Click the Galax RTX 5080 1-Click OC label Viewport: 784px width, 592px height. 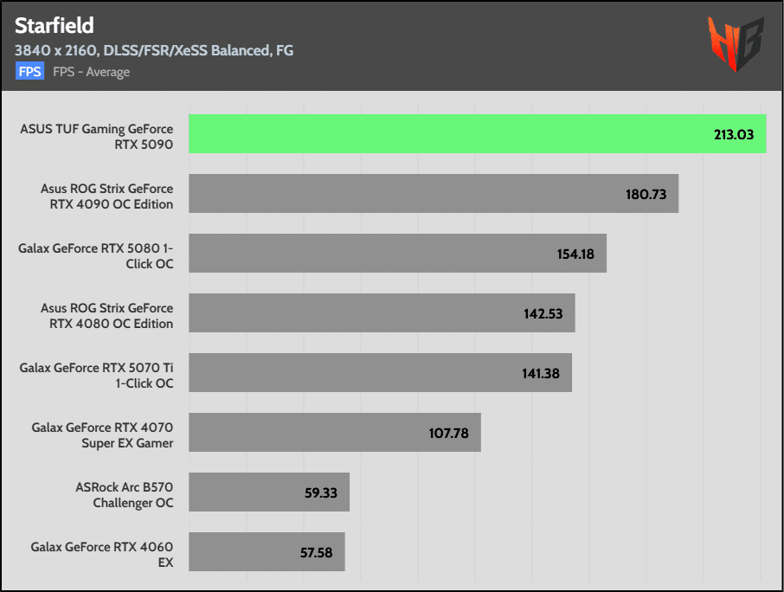[96, 256]
